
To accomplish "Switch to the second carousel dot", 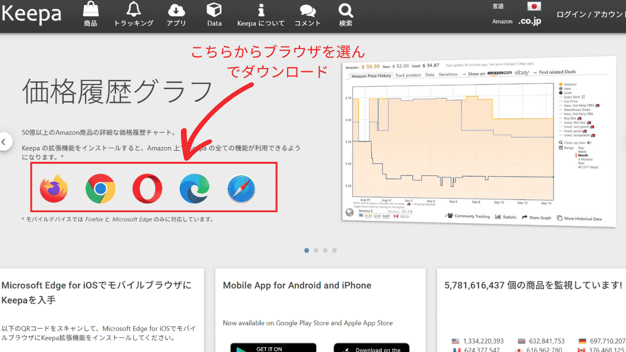I will pyautogui.click(x=316, y=250).
